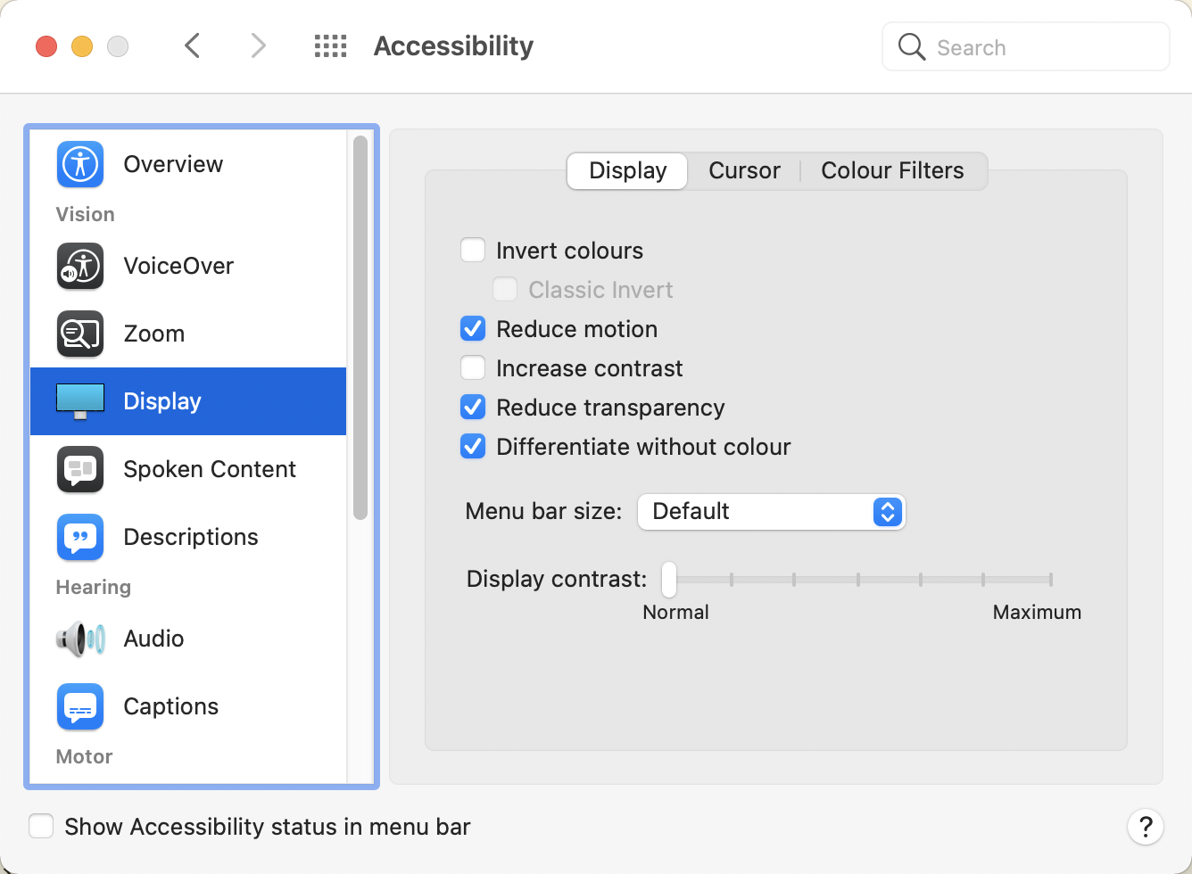Untick Differentiate without colour checkbox
Viewport: 1192px width, 874px height.
click(x=473, y=447)
